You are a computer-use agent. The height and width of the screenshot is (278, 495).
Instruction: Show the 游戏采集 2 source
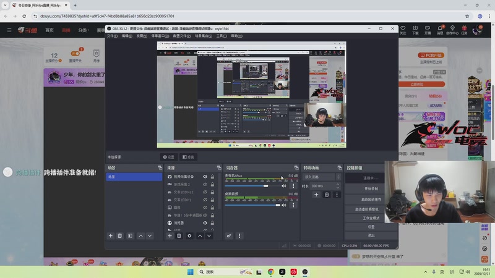[205, 184]
